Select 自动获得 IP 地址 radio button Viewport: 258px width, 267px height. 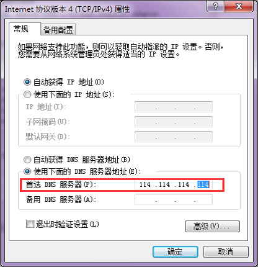click(x=27, y=82)
